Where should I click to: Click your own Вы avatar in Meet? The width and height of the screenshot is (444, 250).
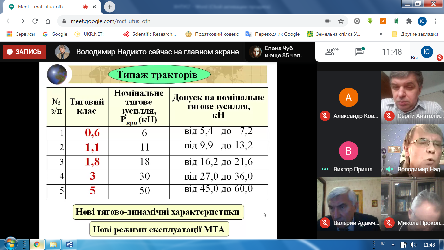tap(427, 52)
